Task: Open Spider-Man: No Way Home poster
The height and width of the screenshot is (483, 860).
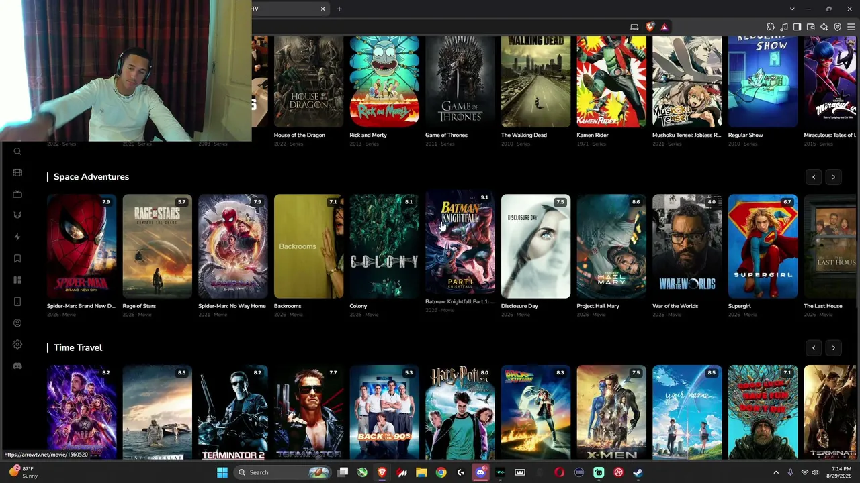Action: tap(233, 246)
